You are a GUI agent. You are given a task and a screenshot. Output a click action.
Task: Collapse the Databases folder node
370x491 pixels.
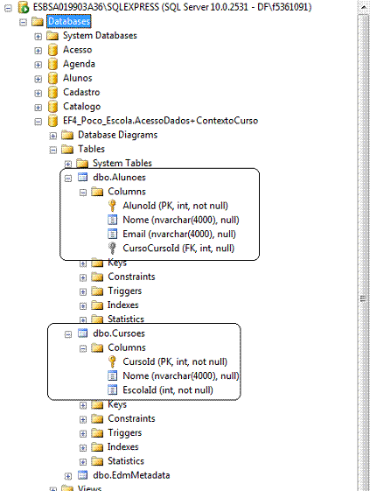[23, 22]
